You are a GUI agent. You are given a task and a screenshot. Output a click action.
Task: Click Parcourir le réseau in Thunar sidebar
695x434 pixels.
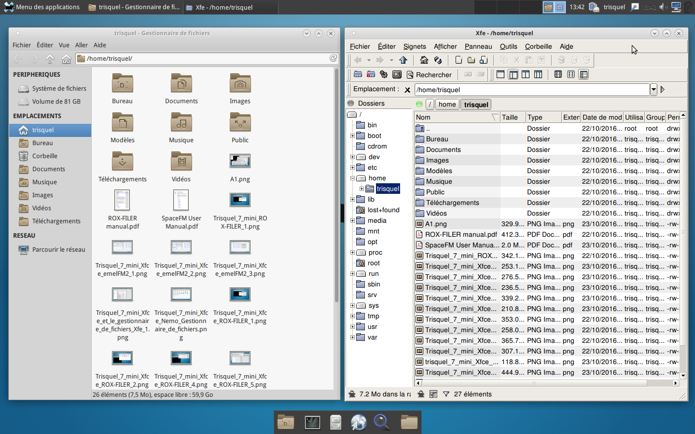click(x=50, y=249)
